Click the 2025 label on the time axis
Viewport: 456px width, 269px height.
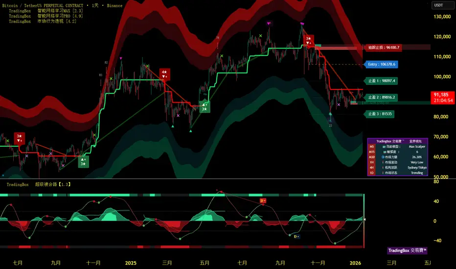131,263
